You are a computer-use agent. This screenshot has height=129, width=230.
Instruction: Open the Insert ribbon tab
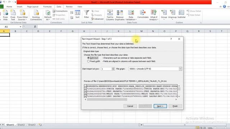click(x=19, y=7)
